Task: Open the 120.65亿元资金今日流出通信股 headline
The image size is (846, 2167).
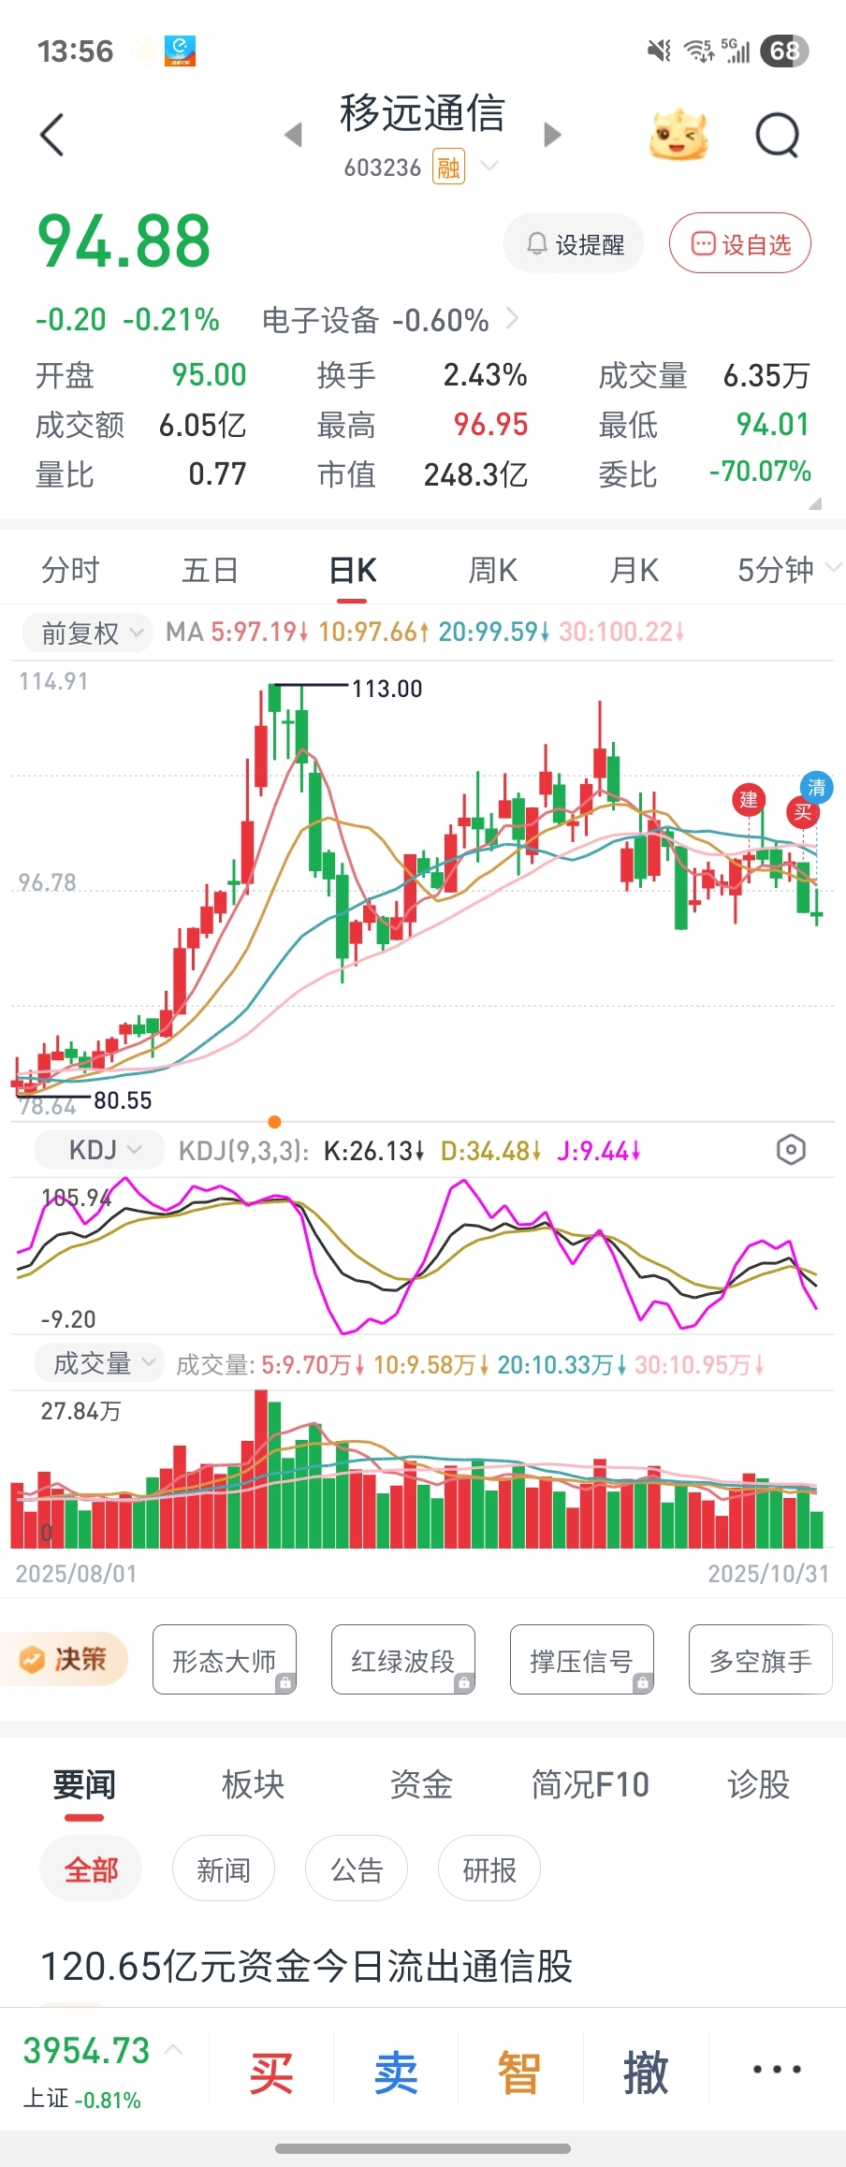Action: [x=306, y=1966]
